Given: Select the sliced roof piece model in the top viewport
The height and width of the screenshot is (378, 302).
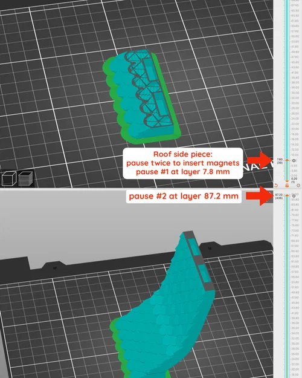Looking at the screenshot, I should tap(141, 96).
